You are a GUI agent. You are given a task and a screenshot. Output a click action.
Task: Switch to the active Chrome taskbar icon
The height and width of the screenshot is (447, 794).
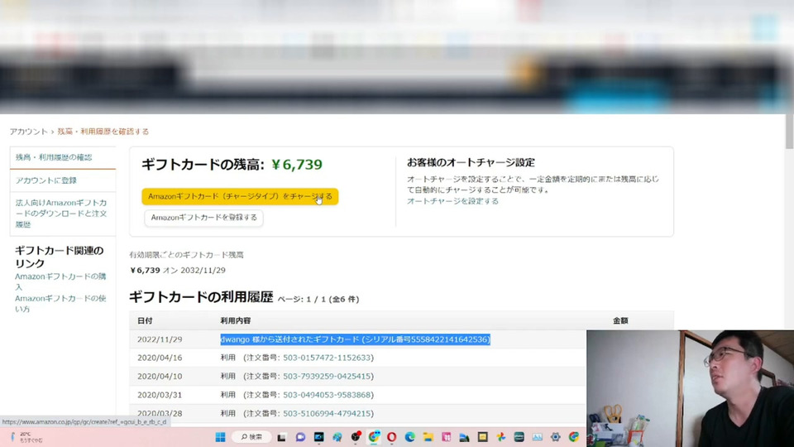point(374,437)
